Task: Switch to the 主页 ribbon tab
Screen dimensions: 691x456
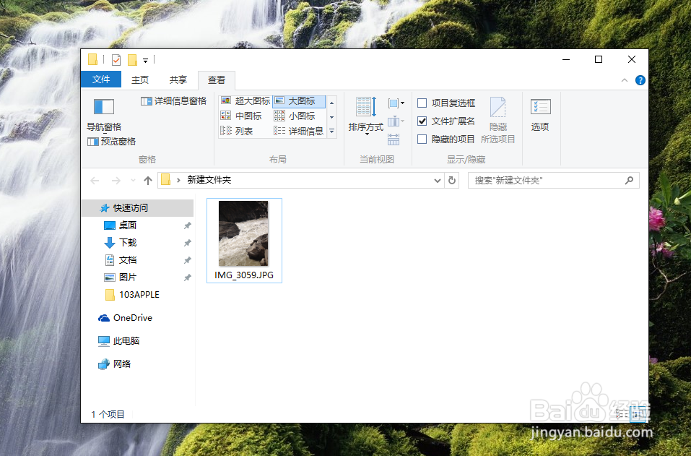Action: point(139,79)
